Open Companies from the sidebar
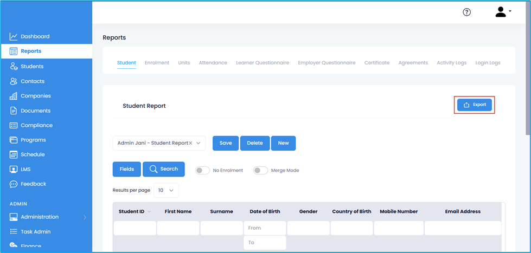531x253 pixels. tap(36, 96)
